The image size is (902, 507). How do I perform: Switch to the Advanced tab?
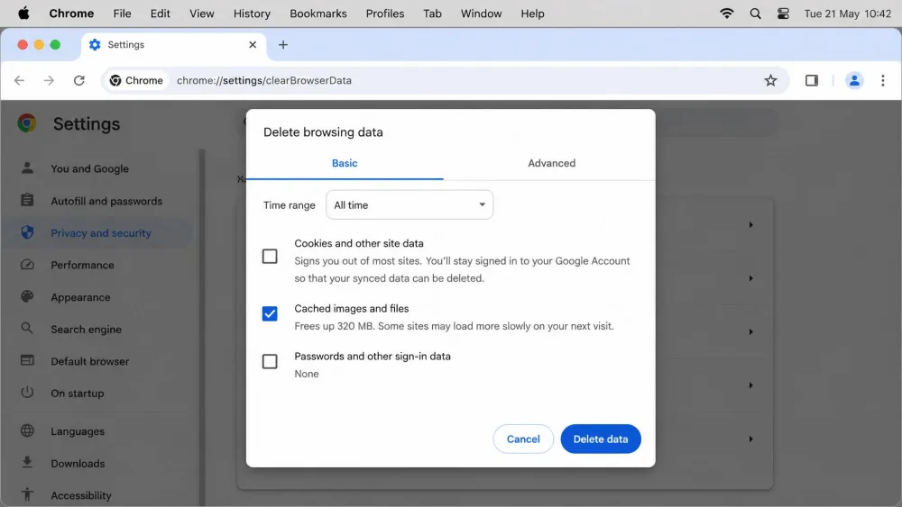pos(552,163)
